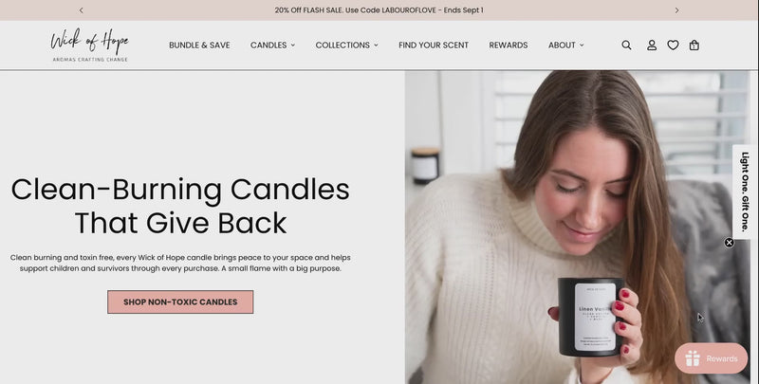Go home via Wick of Hope logo
The width and height of the screenshot is (759, 384).
tap(90, 45)
